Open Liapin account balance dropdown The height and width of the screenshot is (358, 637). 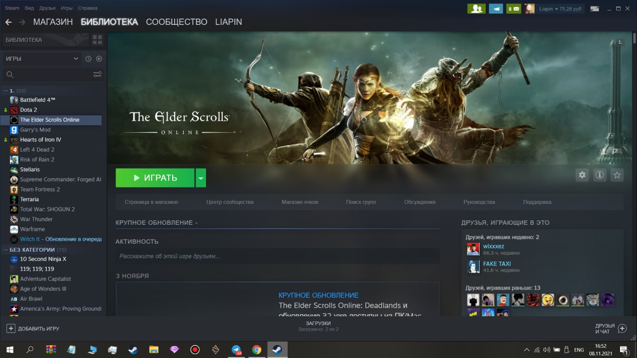pyautogui.click(x=561, y=9)
